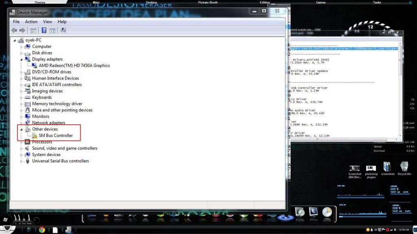Click the Disk drives category icon

(x=27, y=53)
